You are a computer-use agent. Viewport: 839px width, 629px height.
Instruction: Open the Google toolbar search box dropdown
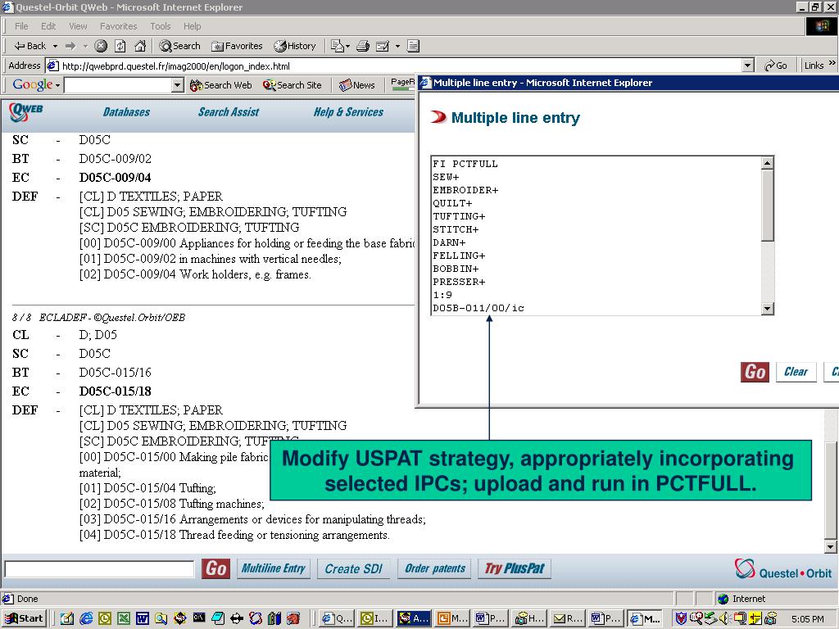click(178, 85)
